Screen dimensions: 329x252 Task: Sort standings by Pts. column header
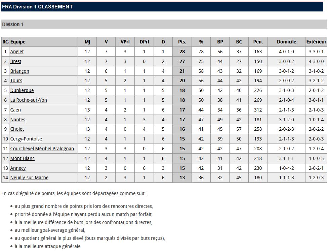[182, 42]
